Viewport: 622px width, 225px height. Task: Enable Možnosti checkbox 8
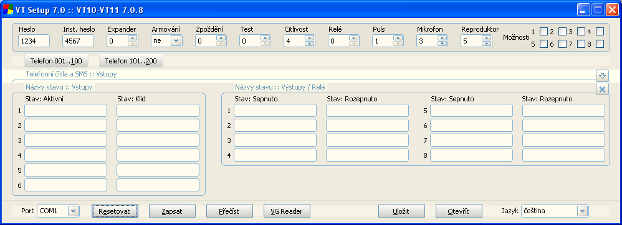coord(600,44)
